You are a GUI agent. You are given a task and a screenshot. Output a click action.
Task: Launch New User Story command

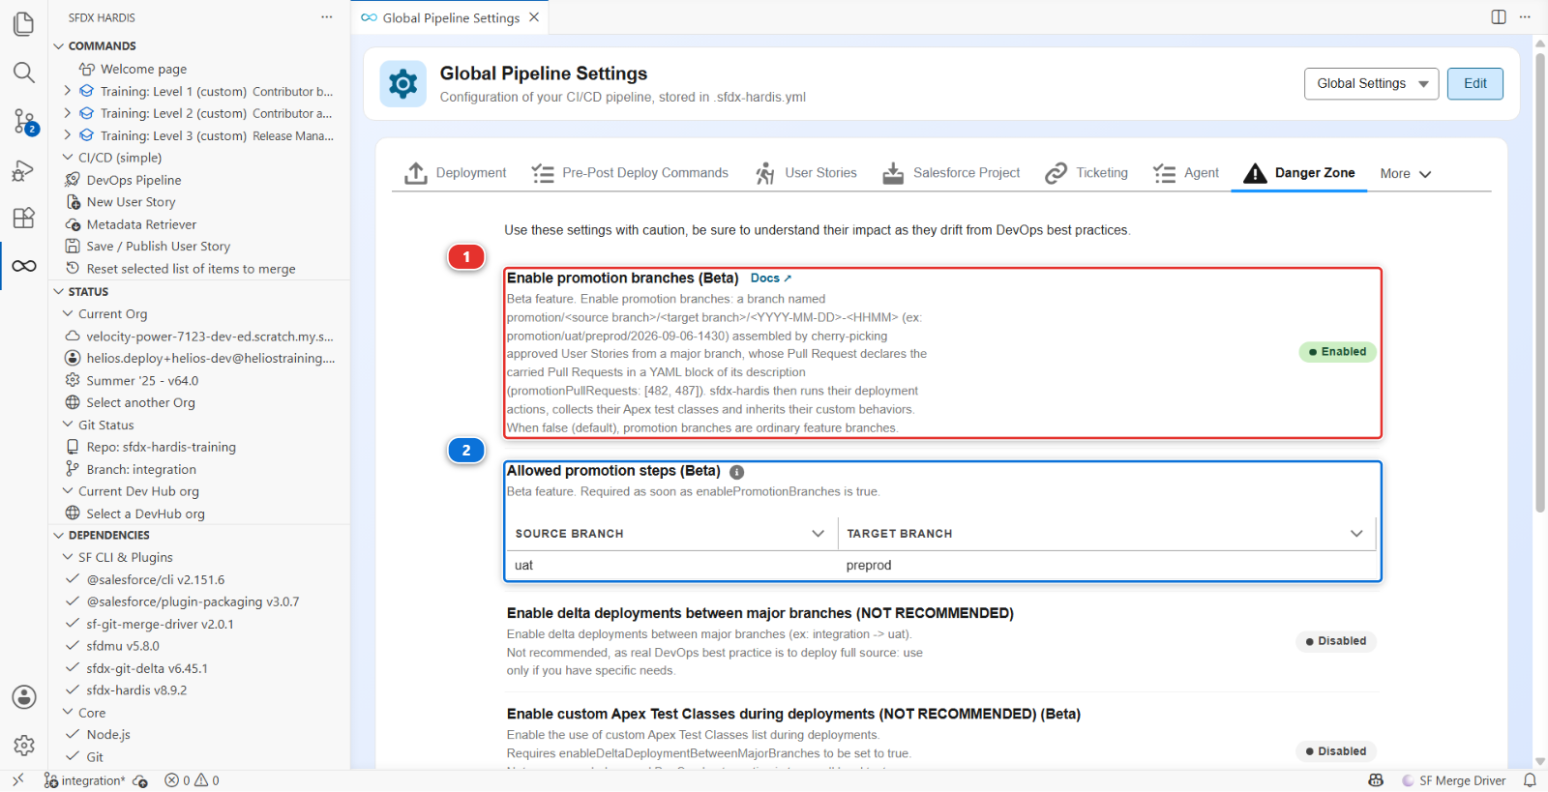tap(131, 202)
